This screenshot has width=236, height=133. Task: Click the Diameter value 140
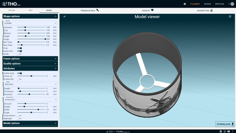pyautogui.click(x=48, y=27)
